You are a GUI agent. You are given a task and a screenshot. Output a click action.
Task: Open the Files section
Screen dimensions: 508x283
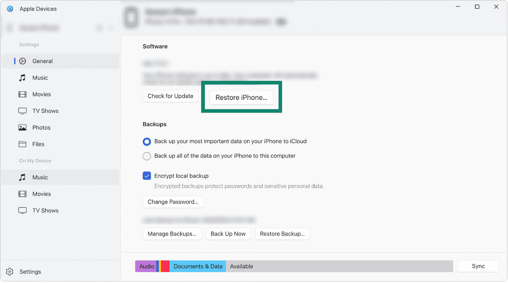coord(60,144)
